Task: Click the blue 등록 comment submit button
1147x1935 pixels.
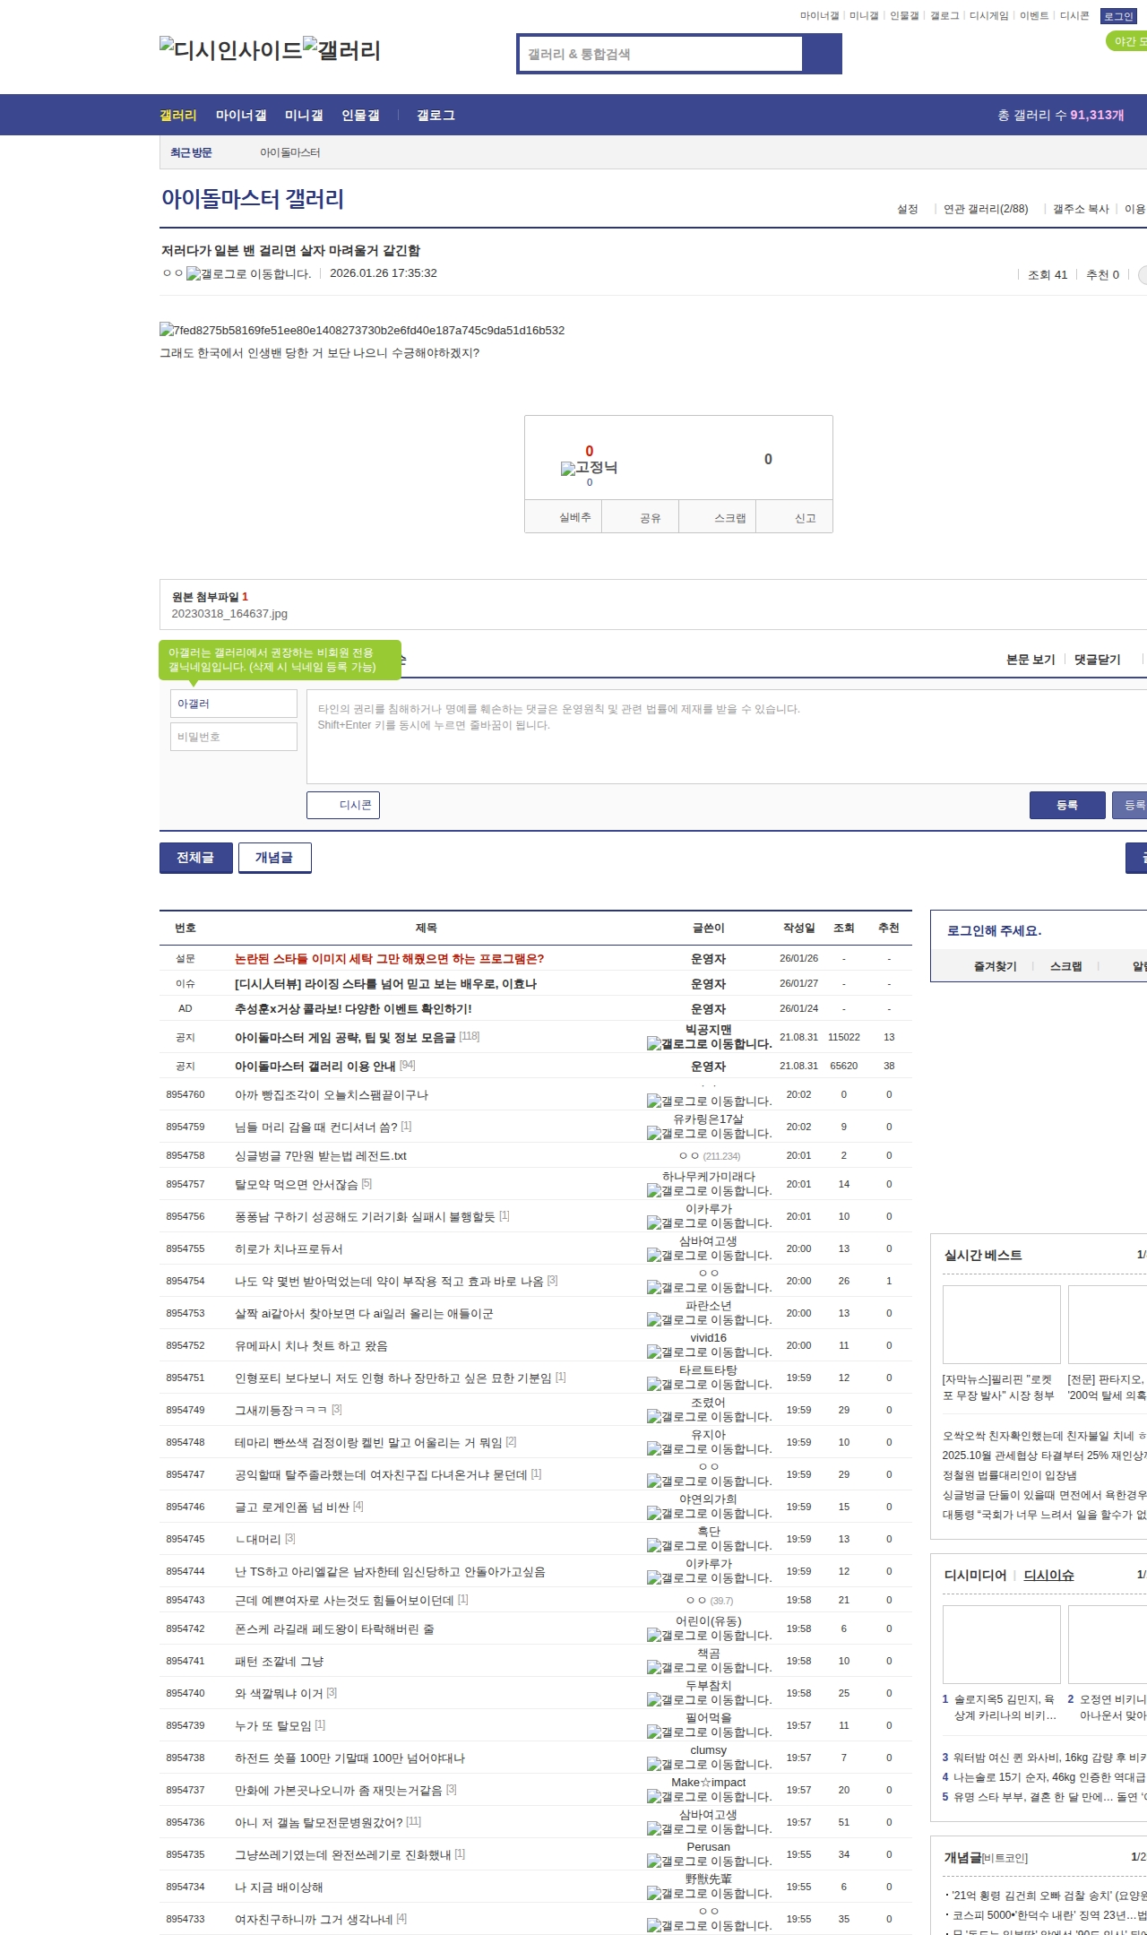Action: point(1066,805)
